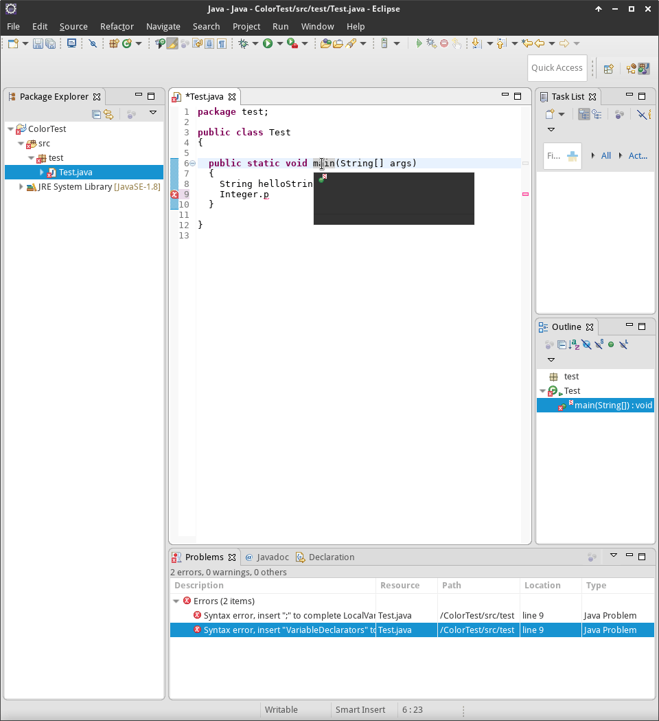Click the All link in Task List
The image size is (659, 721).
click(606, 156)
